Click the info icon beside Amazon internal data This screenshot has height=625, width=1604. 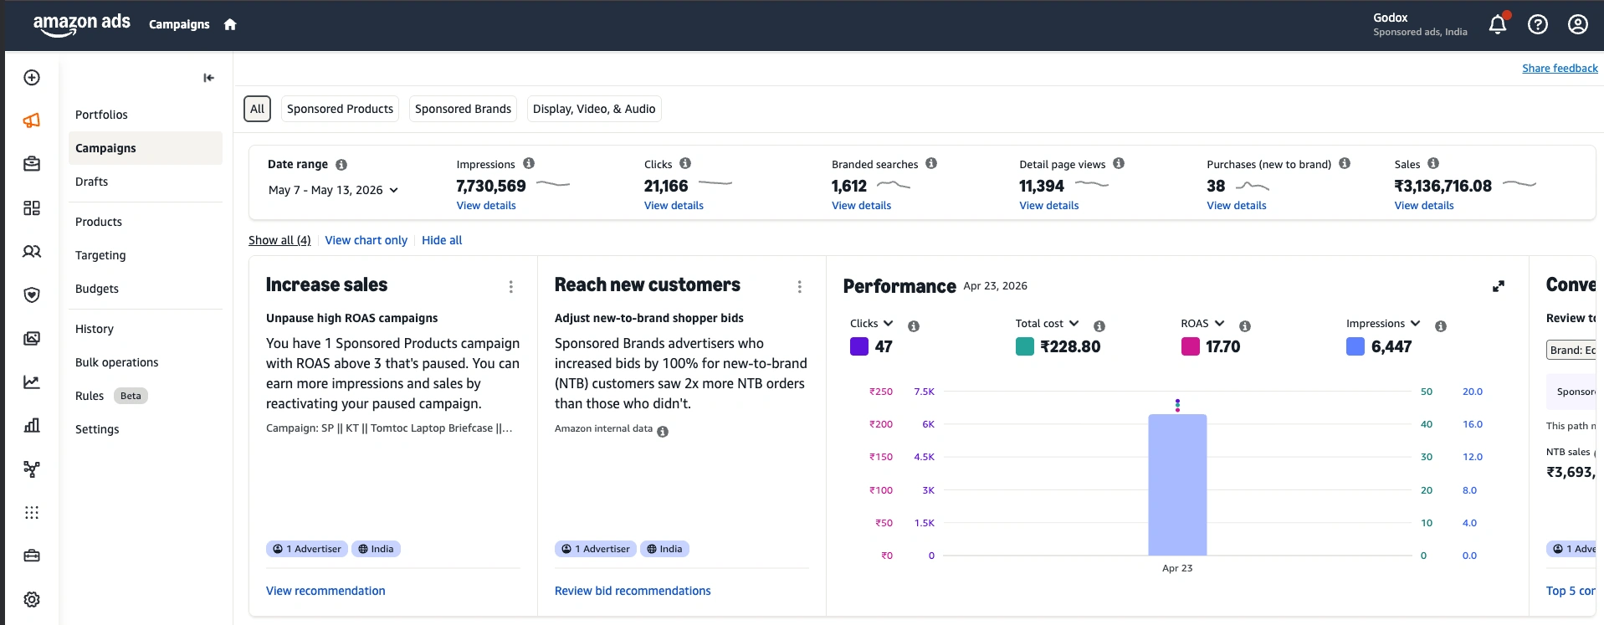coord(663,432)
